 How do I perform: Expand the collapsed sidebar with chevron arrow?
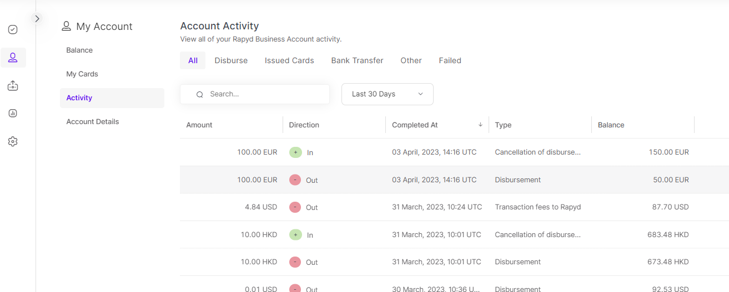click(x=37, y=18)
